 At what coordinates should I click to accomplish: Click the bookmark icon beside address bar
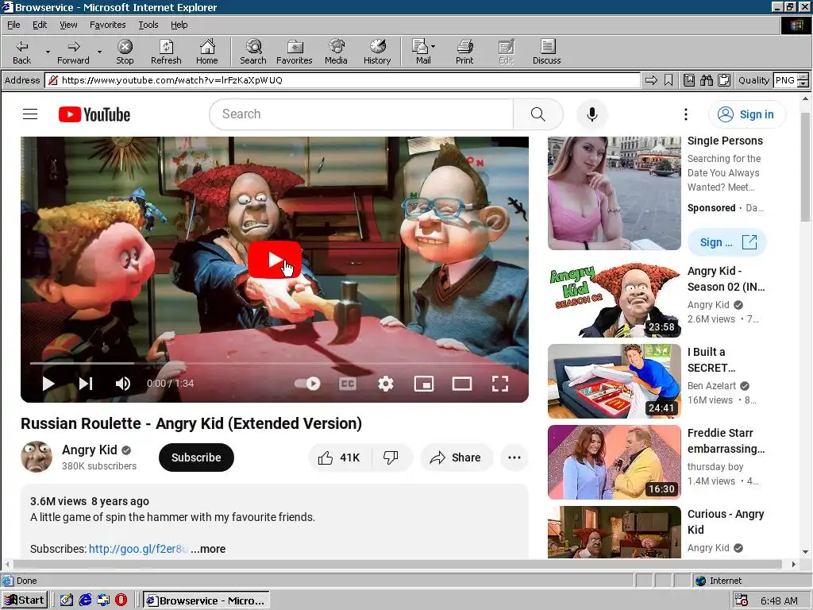(x=669, y=80)
